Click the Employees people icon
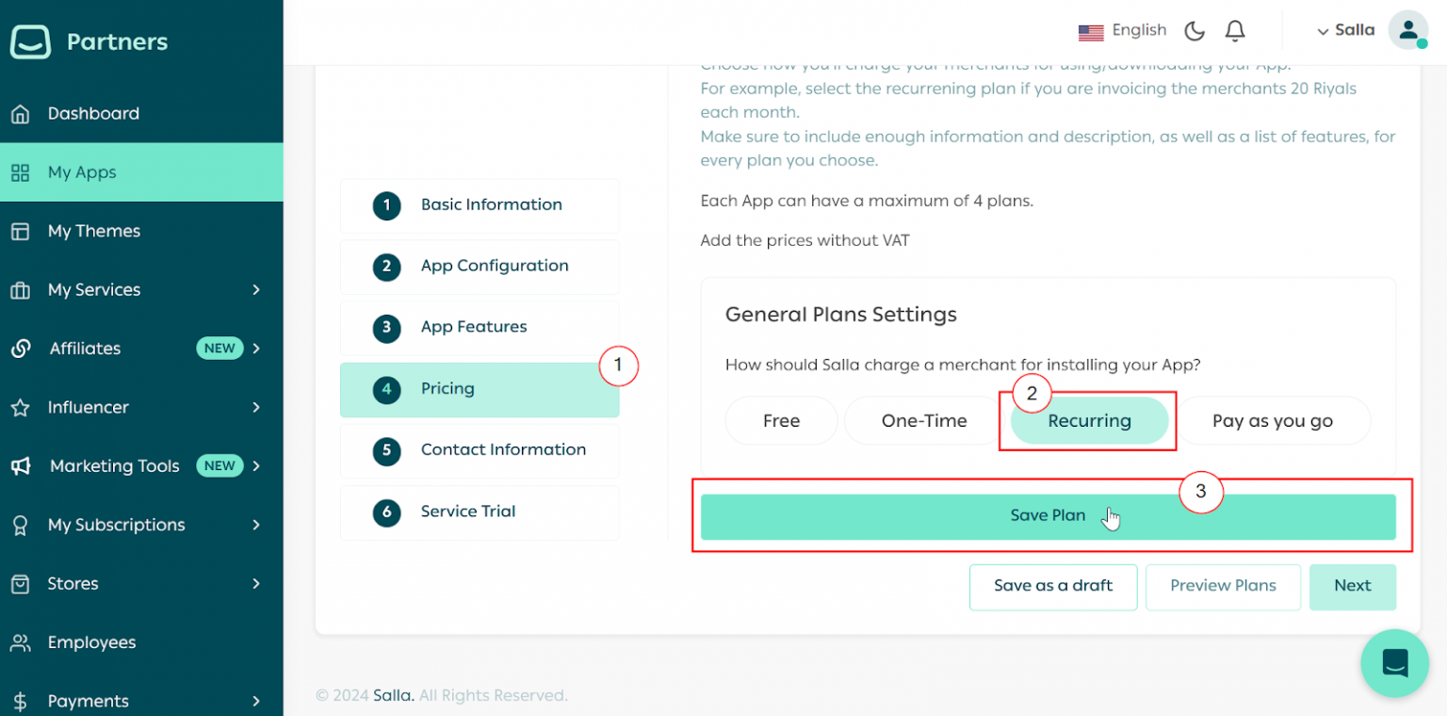The height and width of the screenshot is (716, 1447). [x=20, y=643]
